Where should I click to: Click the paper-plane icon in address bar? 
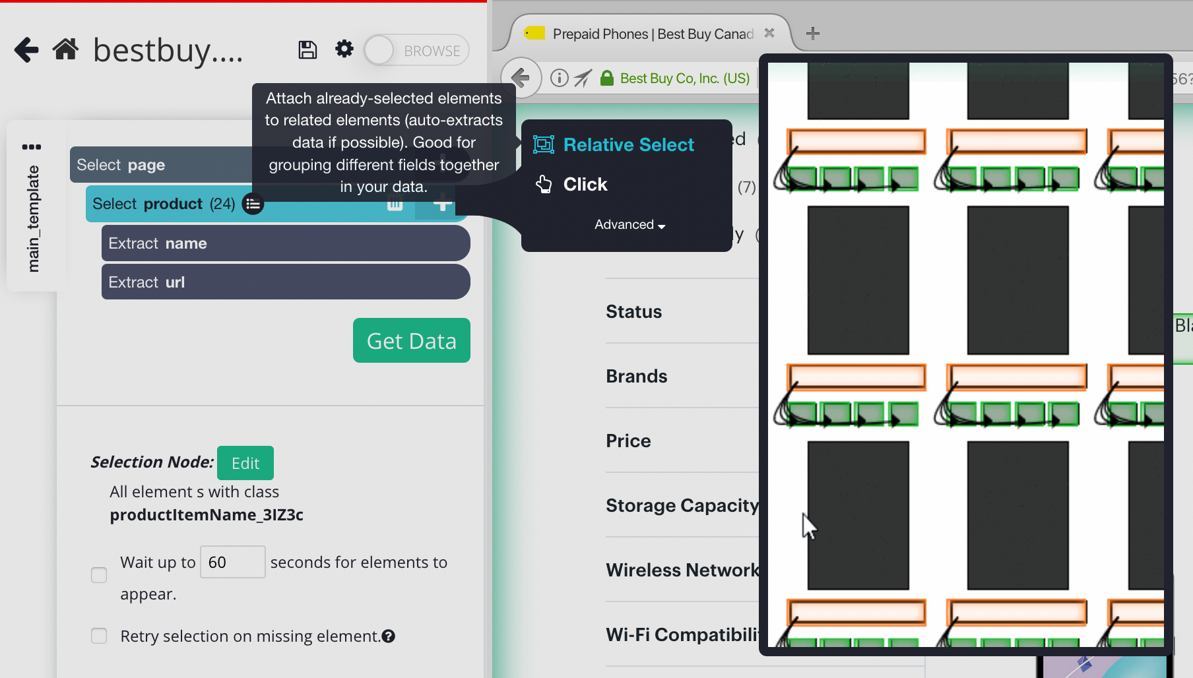click(583, 78)
